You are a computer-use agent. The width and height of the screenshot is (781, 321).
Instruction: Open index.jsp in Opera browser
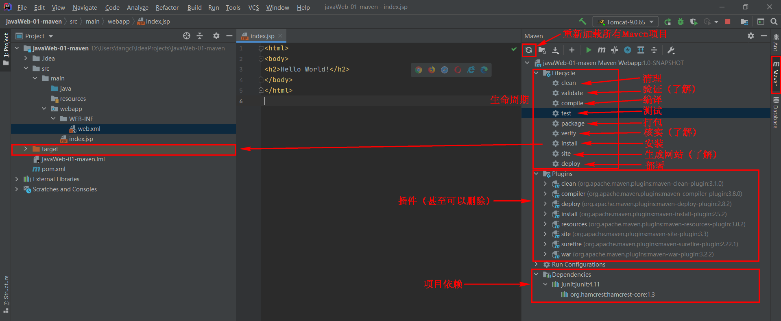pos(458,70)
